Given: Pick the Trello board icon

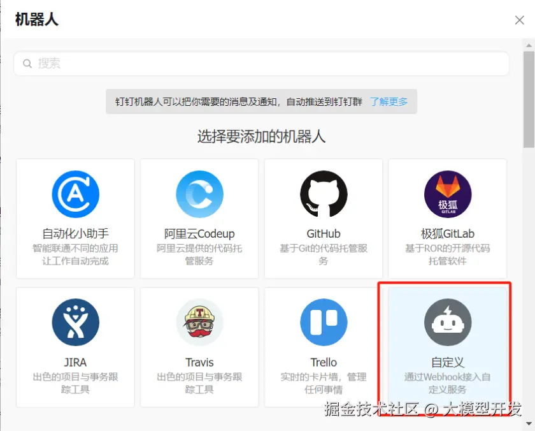Looking at the screenshot, I should 324,322.
